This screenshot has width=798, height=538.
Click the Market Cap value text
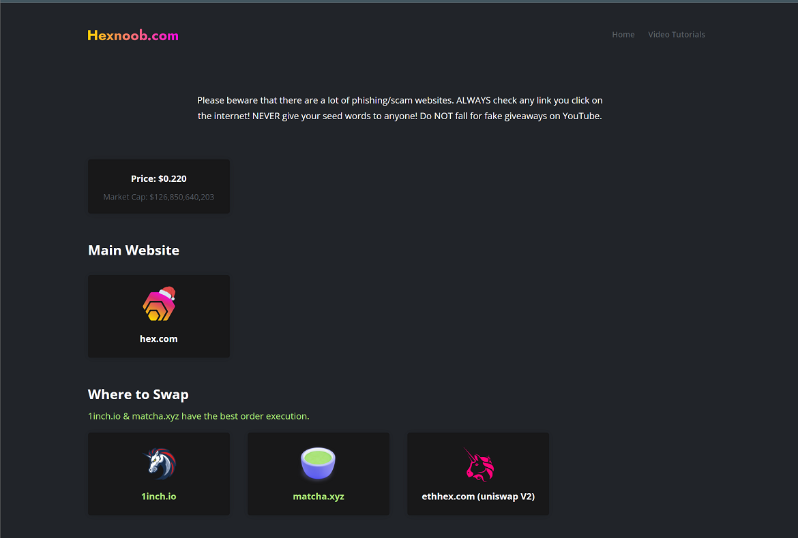[x=159, y=197]
